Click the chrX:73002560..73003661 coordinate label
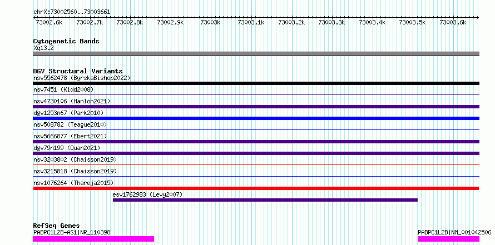The image size is (495, 245). (72, 12)
